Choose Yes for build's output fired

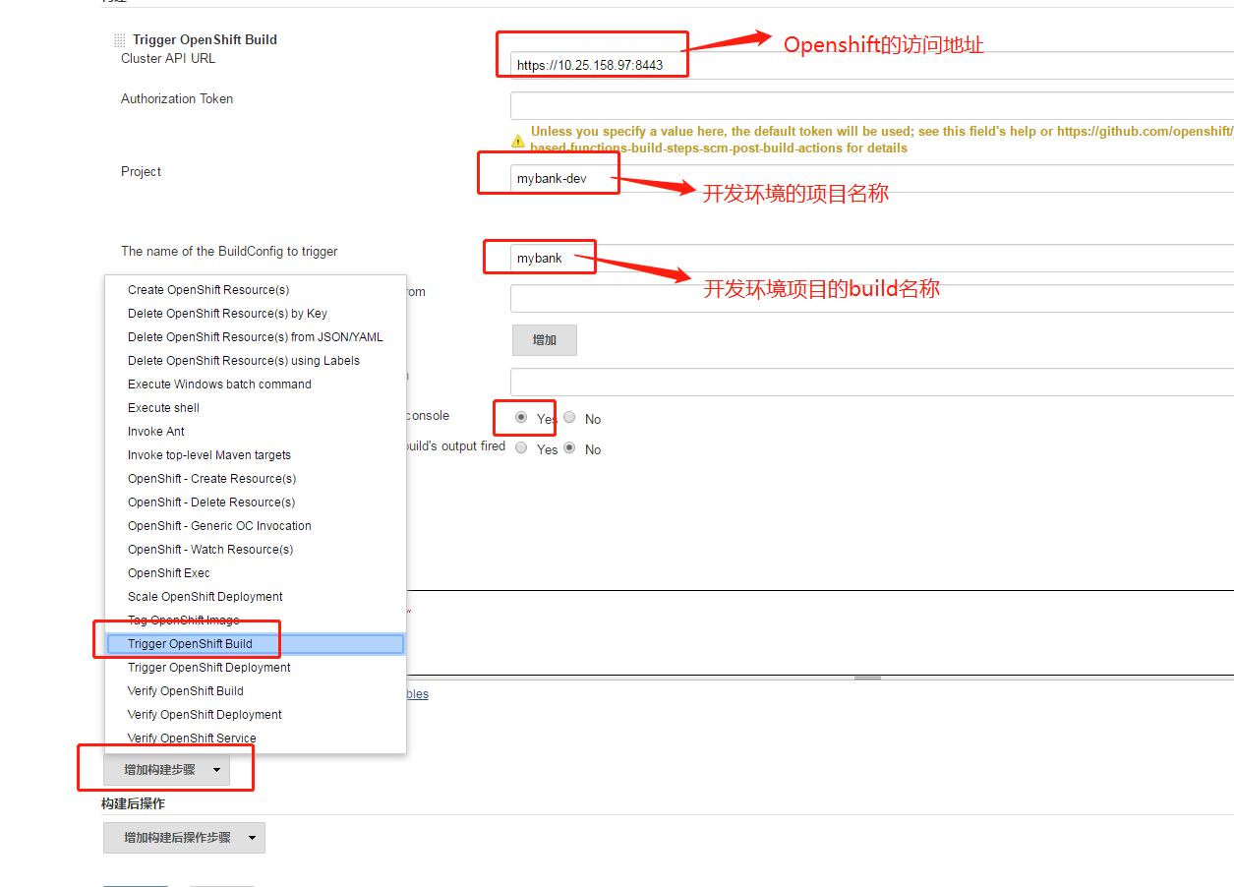click(x=521, y=447)
